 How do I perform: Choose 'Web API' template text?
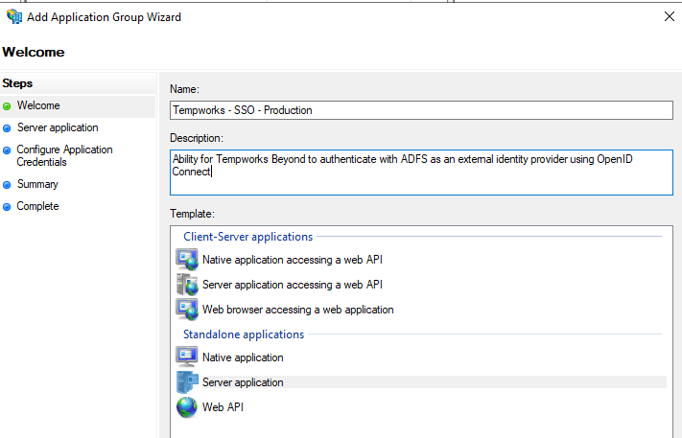223,407
